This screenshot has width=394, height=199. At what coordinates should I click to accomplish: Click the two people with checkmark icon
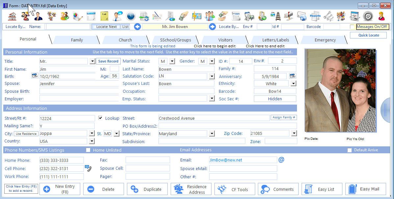[64, 16]
